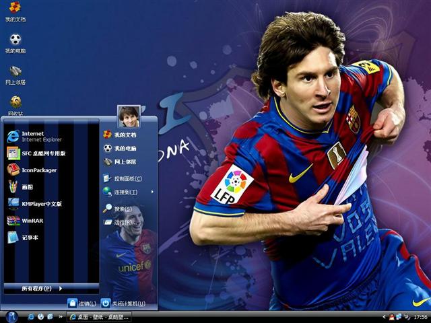Click the Start orb button on taskbar
The height and width of the screenshot is (323, 431).
click(x=11, y=317)
